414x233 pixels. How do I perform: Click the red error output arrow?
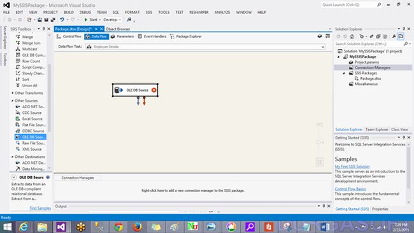click(144, 101)
